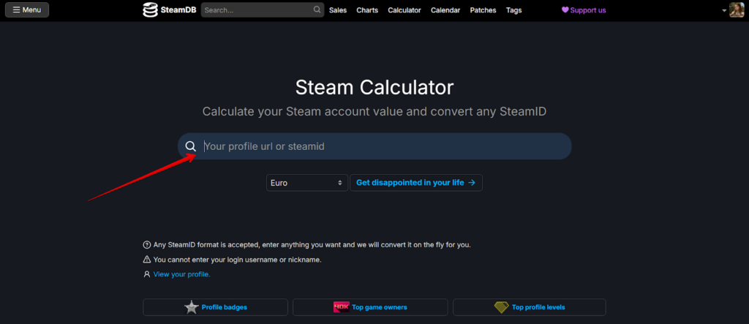Open the View your profile link

[x=181, y=274]
